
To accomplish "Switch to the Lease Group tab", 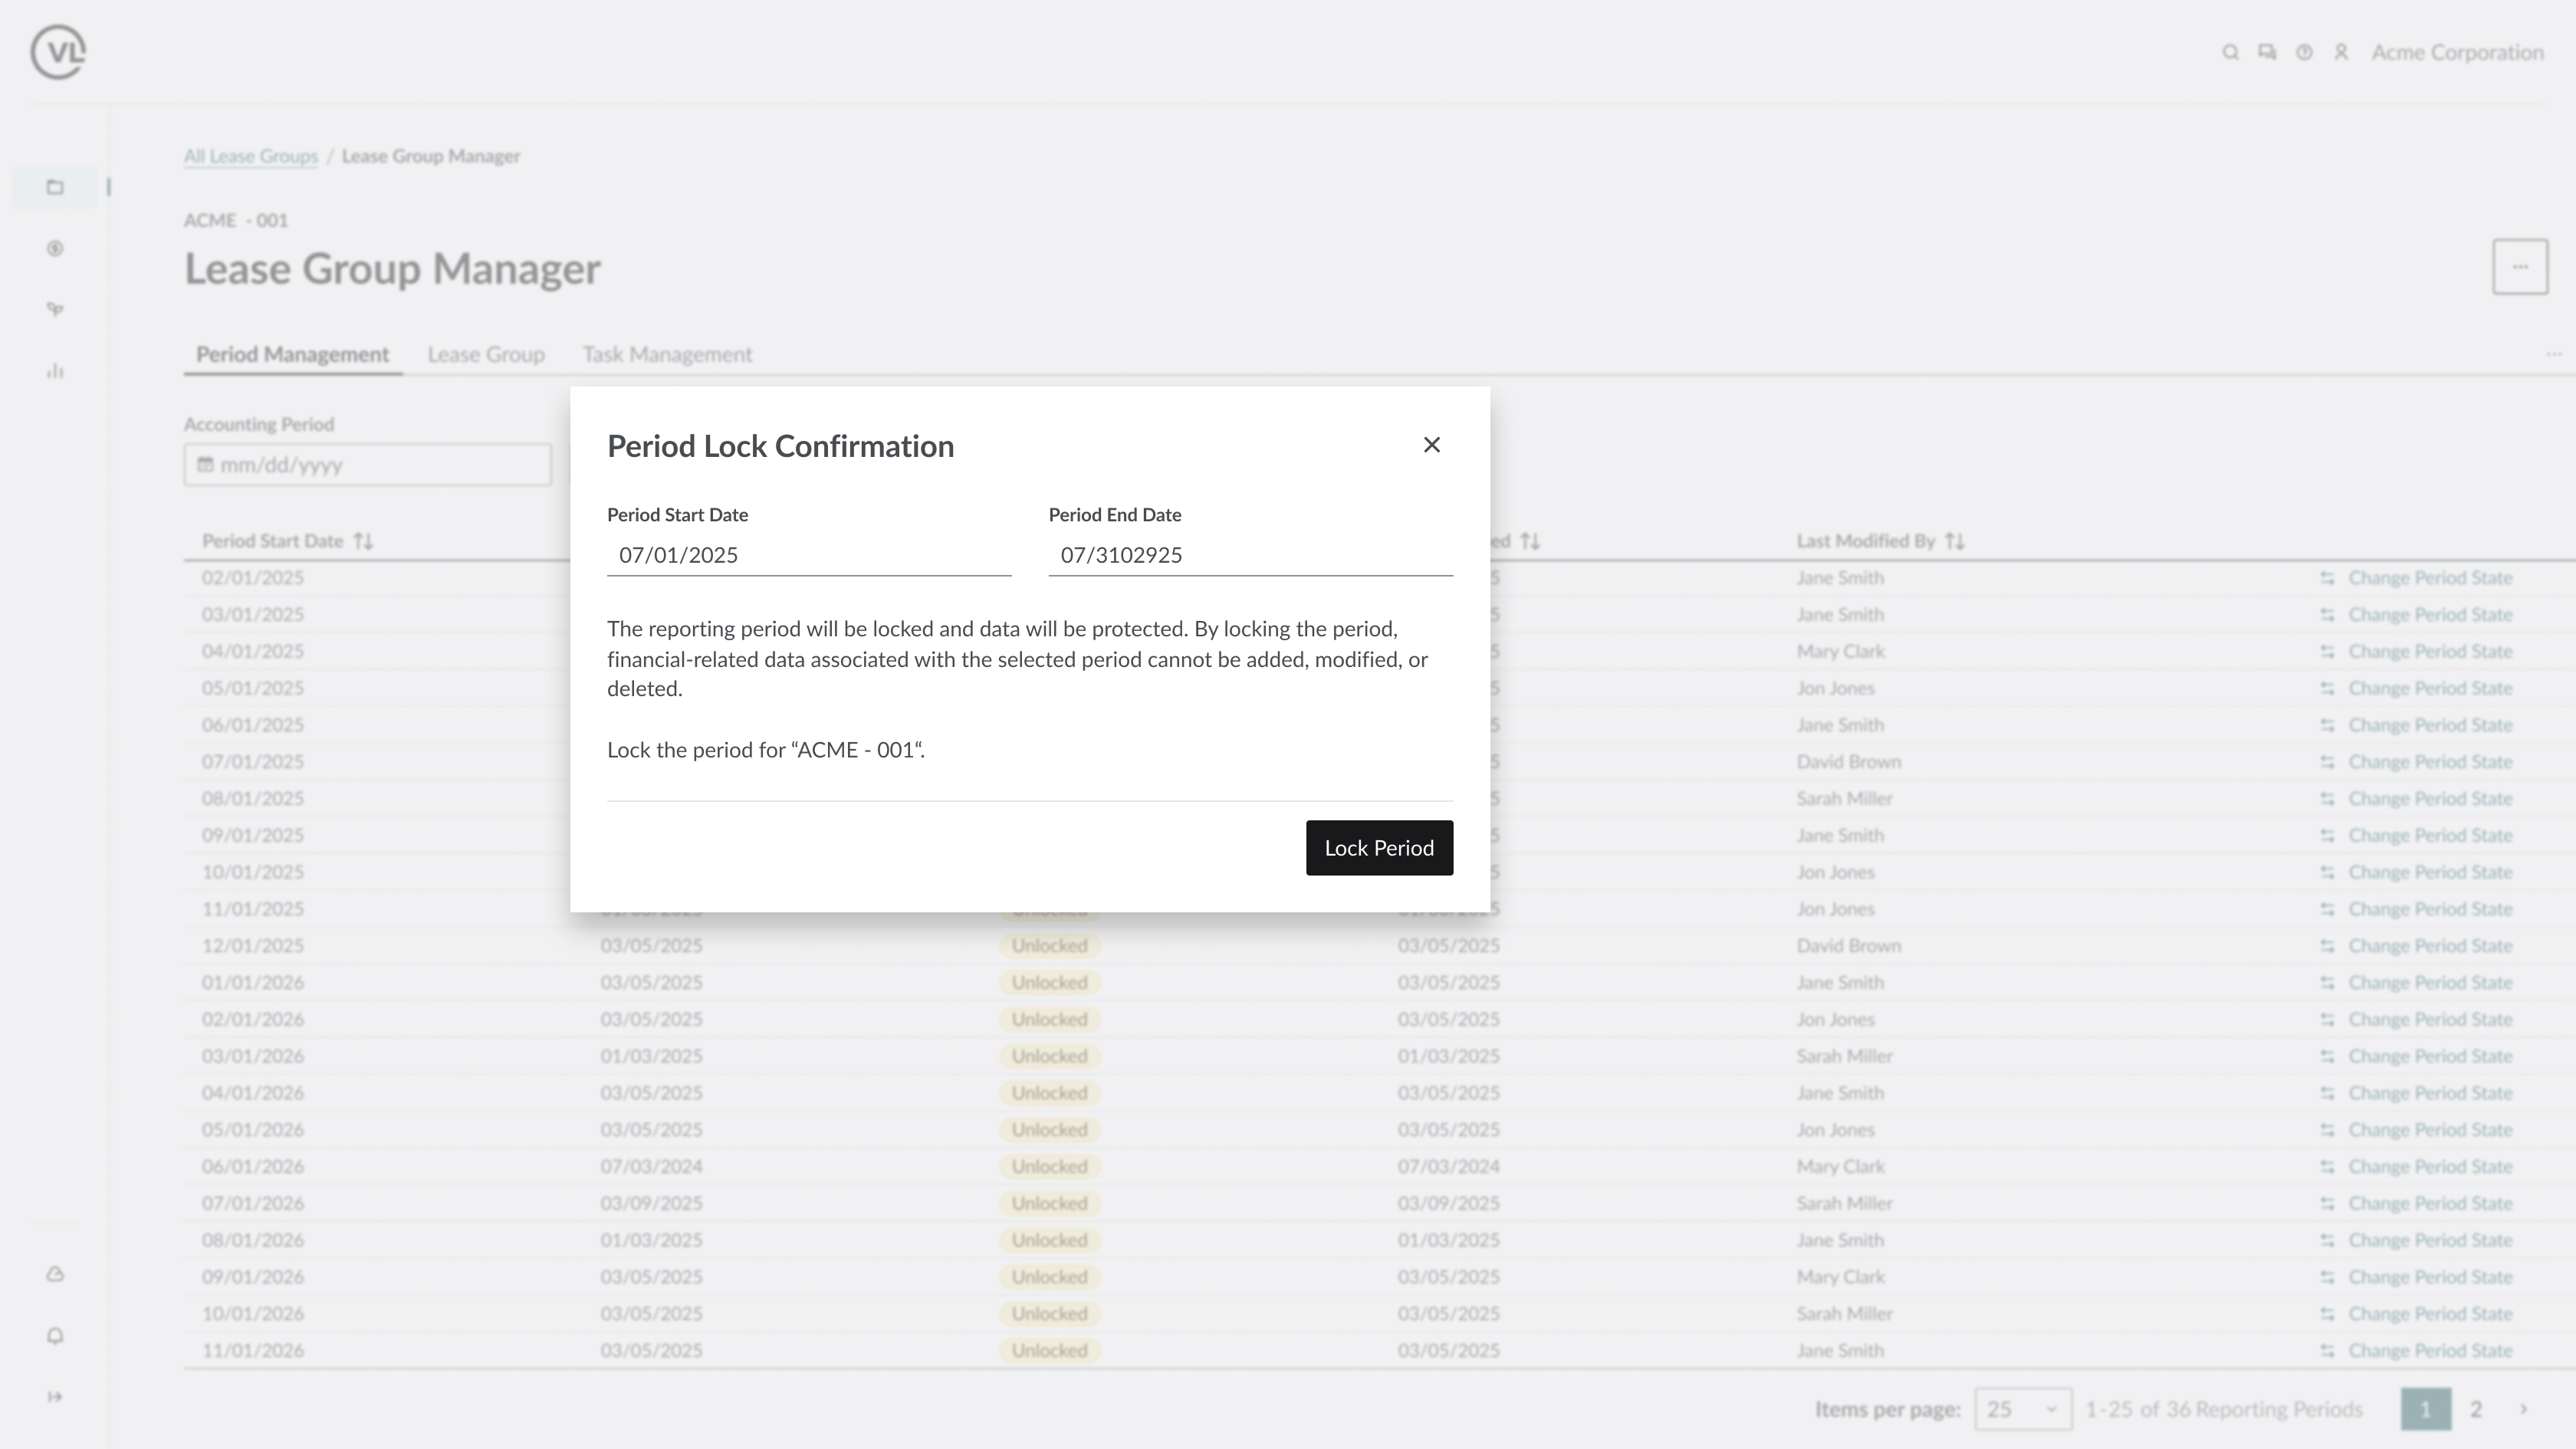I will click(x=486, y=354).
